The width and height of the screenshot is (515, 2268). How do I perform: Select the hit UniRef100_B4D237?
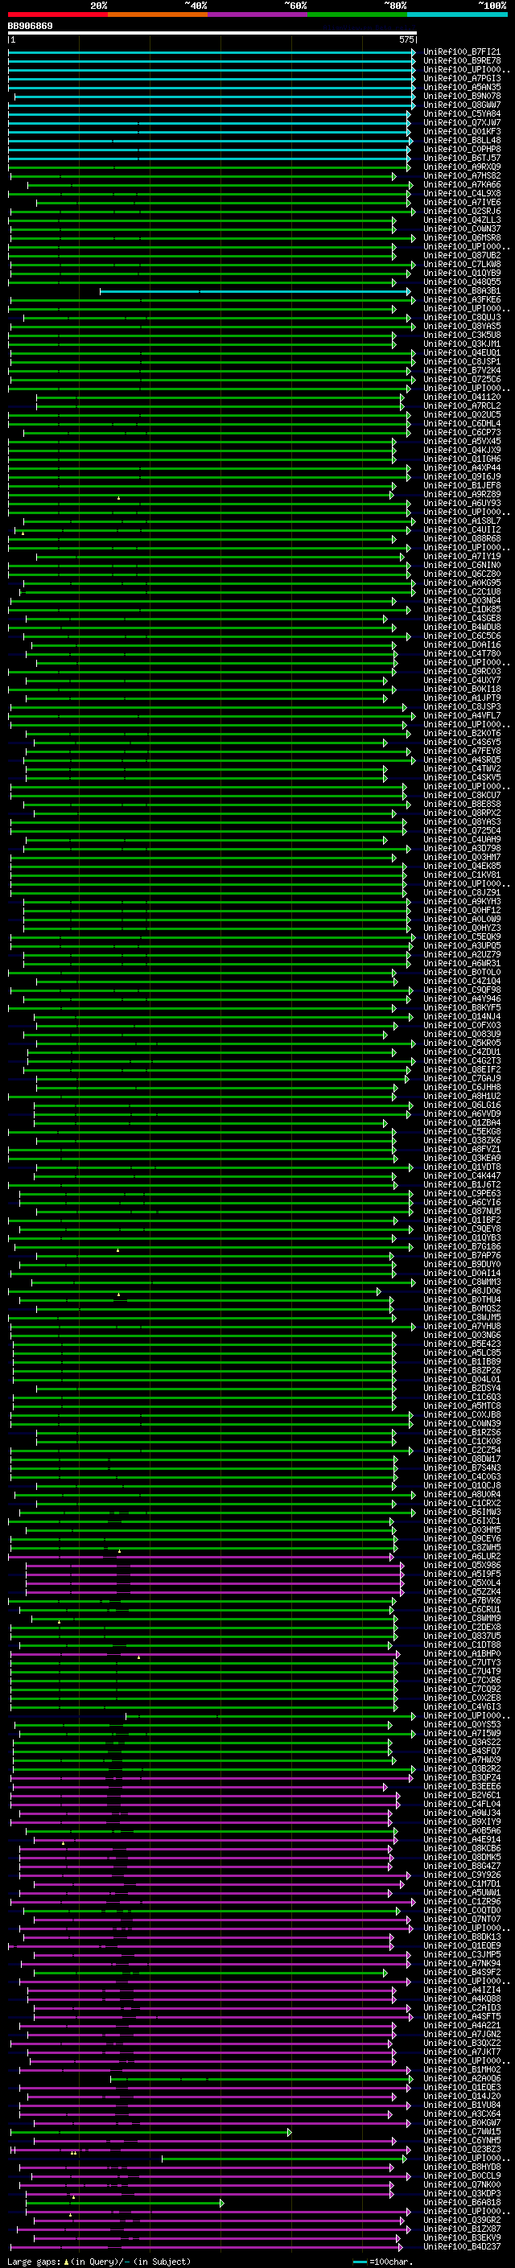click(x=462, y=2247)
